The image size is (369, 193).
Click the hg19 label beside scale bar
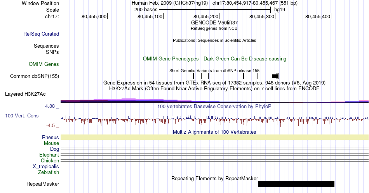pyautogui.click(x=280, y=10)
